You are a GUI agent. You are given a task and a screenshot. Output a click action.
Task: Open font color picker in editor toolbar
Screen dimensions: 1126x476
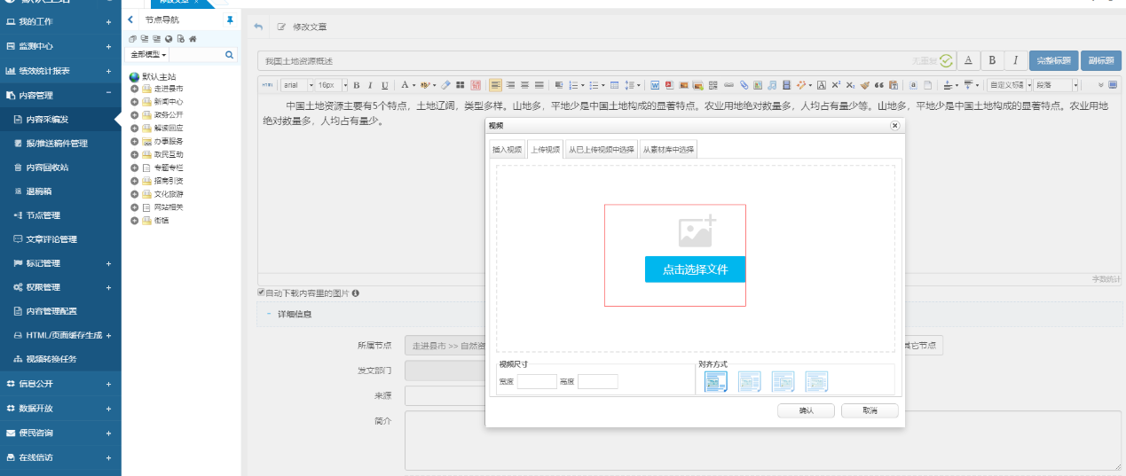click(x=404, y=85)
